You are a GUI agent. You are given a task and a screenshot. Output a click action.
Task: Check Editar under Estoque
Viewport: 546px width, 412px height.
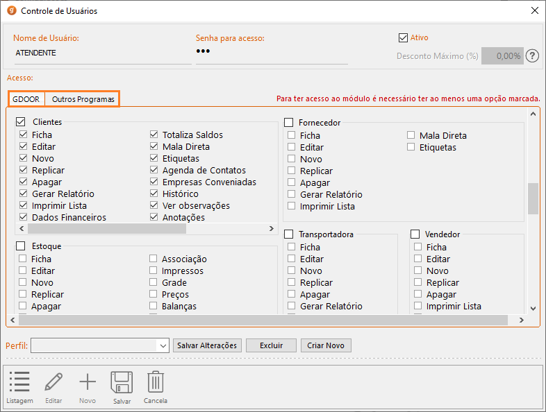tap(23, 270)
